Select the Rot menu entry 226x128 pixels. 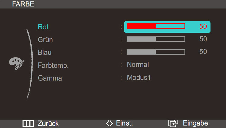pos(43,27)
